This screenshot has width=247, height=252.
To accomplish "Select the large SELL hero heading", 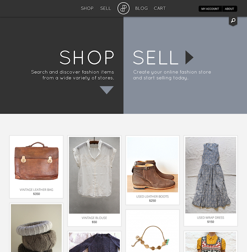I will (x=156, y=58).
